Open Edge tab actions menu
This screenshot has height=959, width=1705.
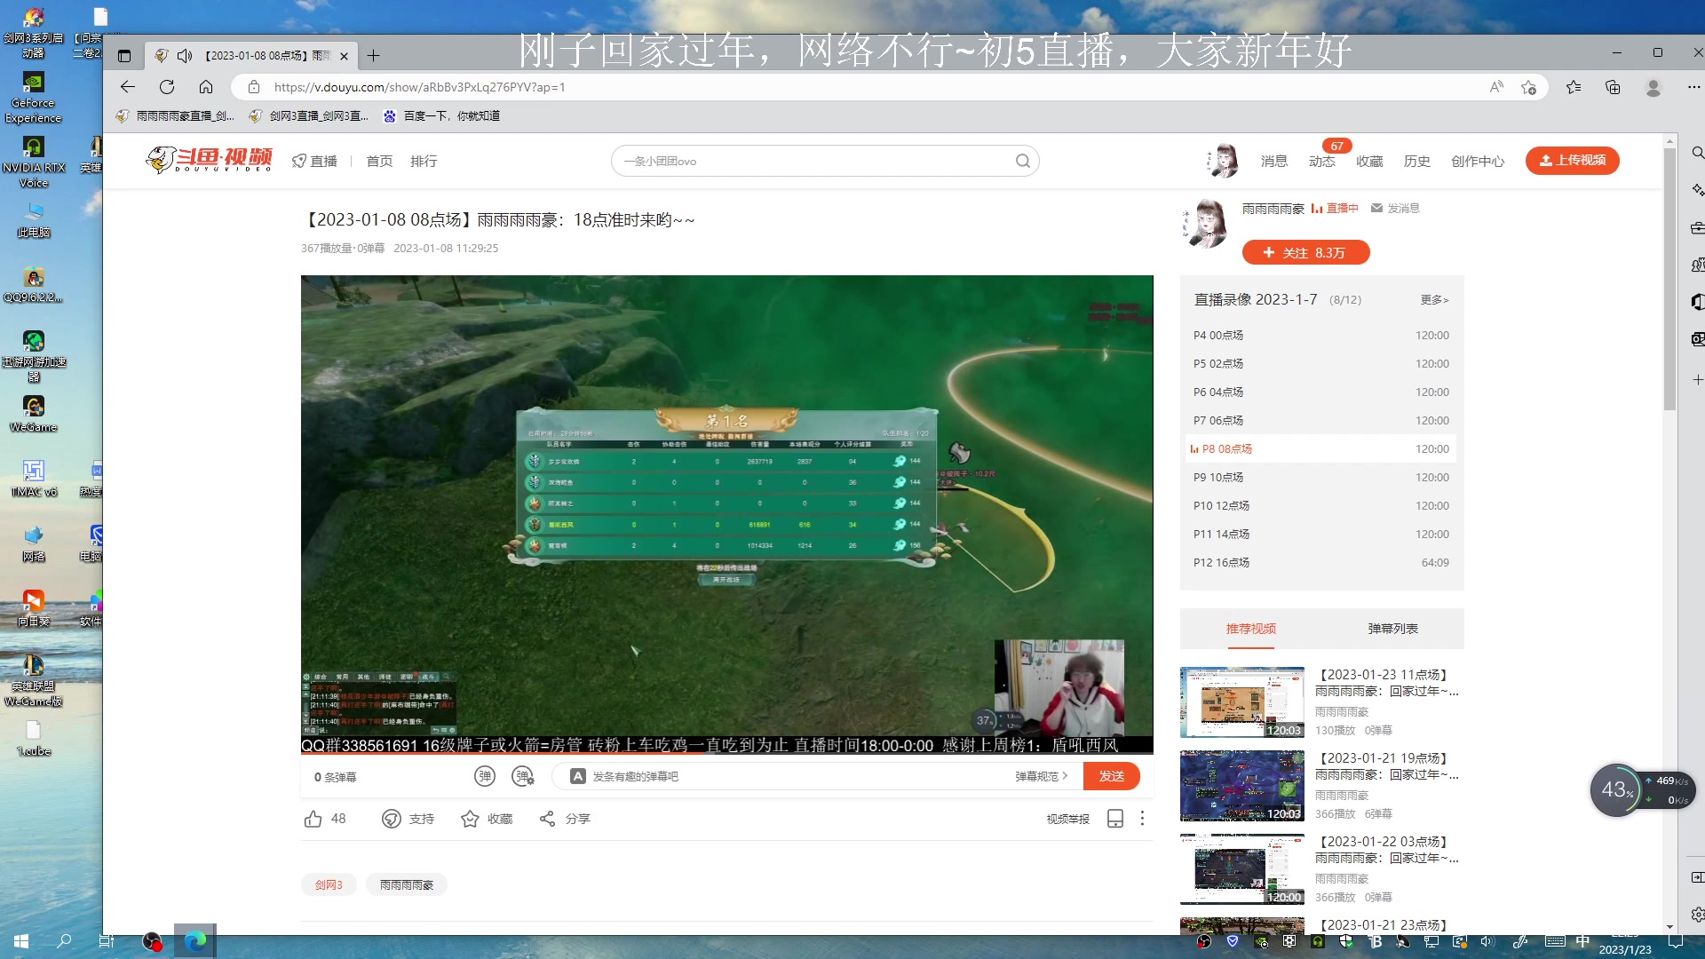coord(124,56)
